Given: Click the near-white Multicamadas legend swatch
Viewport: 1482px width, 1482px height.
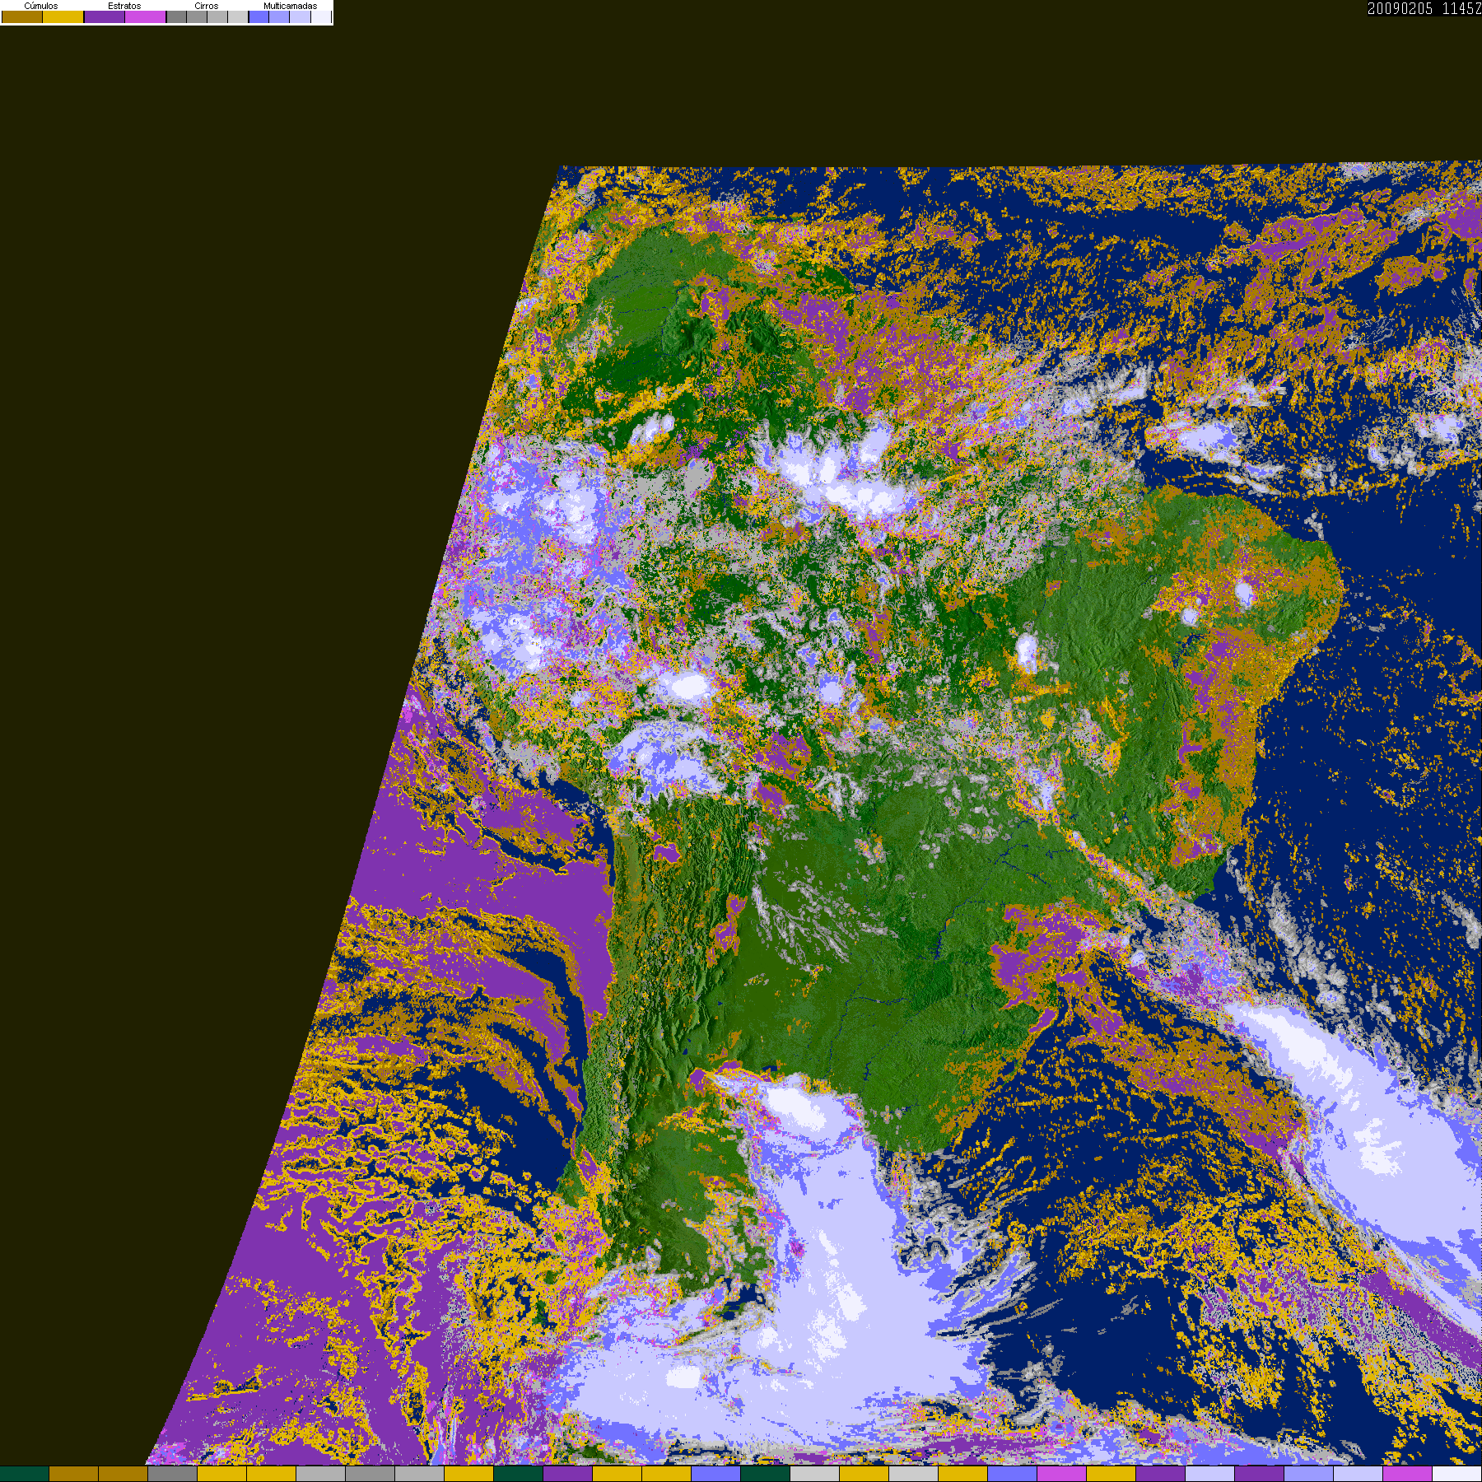Looking at the screenshot, I should pos(321,16).
